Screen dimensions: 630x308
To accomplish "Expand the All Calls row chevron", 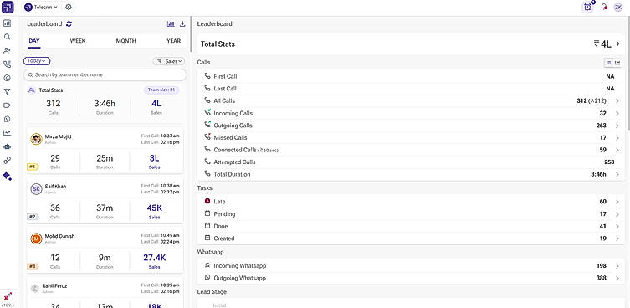I will pyautogui.click(x=617, y=101).
